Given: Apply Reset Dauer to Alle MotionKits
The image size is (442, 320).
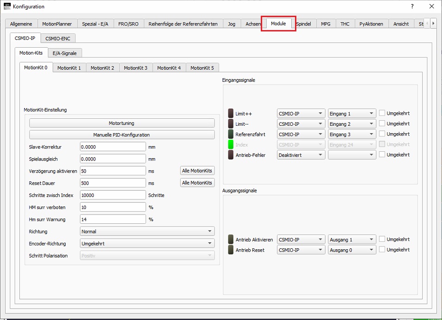Looking at the screenshot, I should [x=197, y=183].
